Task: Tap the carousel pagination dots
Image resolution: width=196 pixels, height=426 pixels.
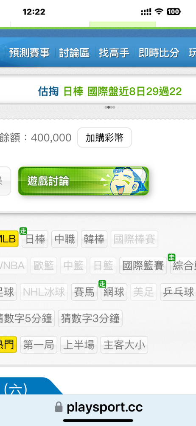Action: 110,107
